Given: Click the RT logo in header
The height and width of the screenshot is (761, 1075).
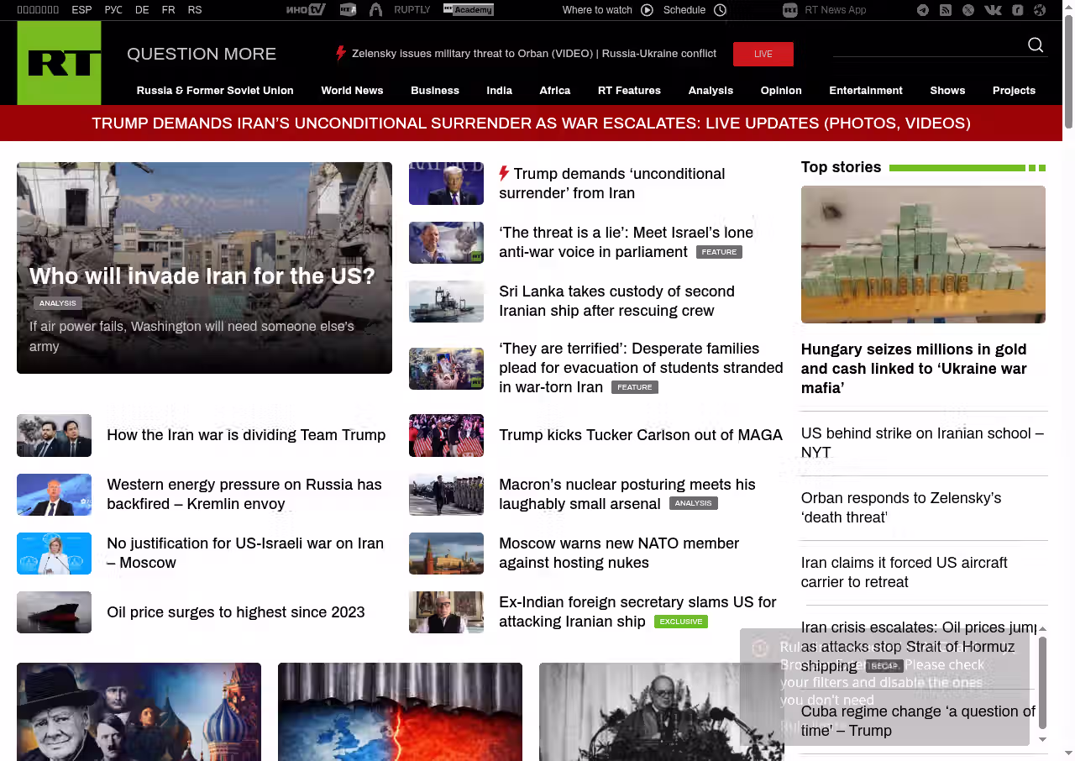Looking at the screenshot, I should (x=59, y=63).
